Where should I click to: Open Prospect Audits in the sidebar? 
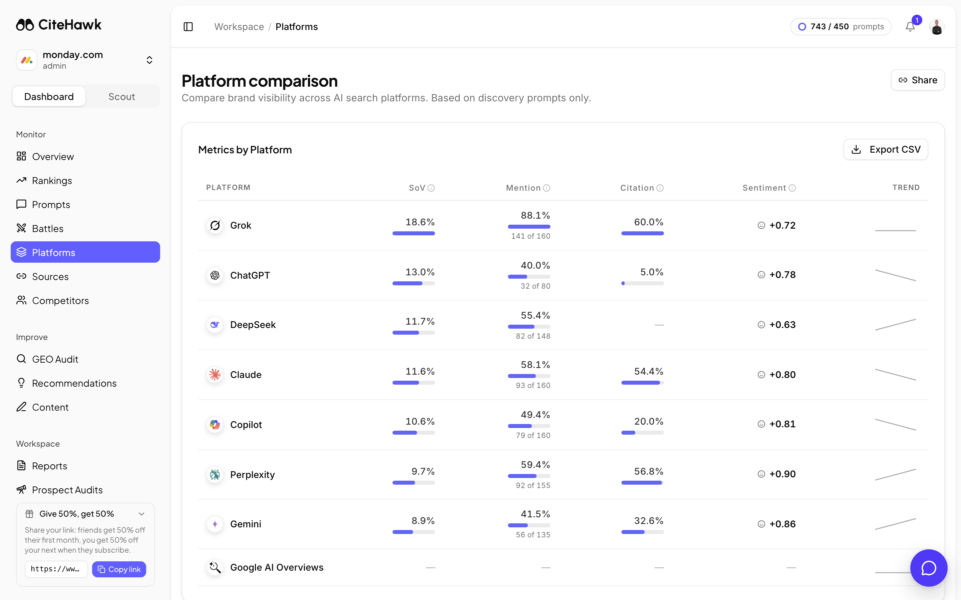(85, 490)
